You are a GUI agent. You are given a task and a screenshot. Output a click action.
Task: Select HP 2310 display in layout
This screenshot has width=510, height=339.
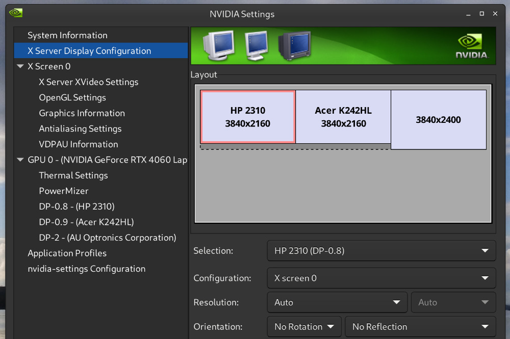[248, 117]
